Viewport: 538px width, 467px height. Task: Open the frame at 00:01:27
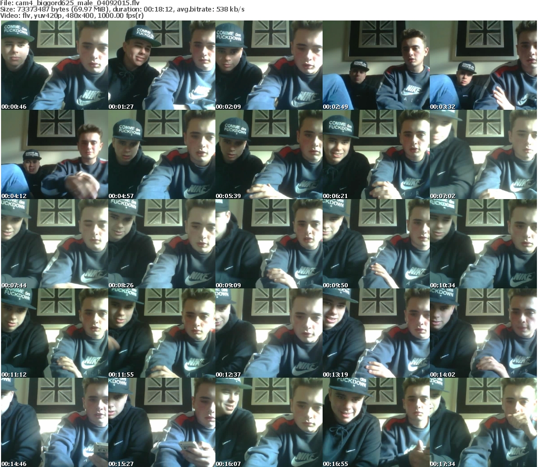pyautogui.click(x=162, y=65)
